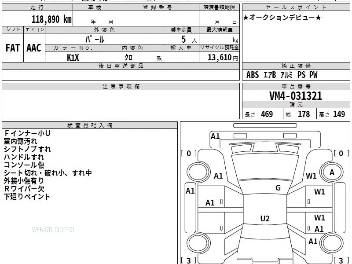
Task: Click the mileage value 118,890 km
Action: click(51, 19)
